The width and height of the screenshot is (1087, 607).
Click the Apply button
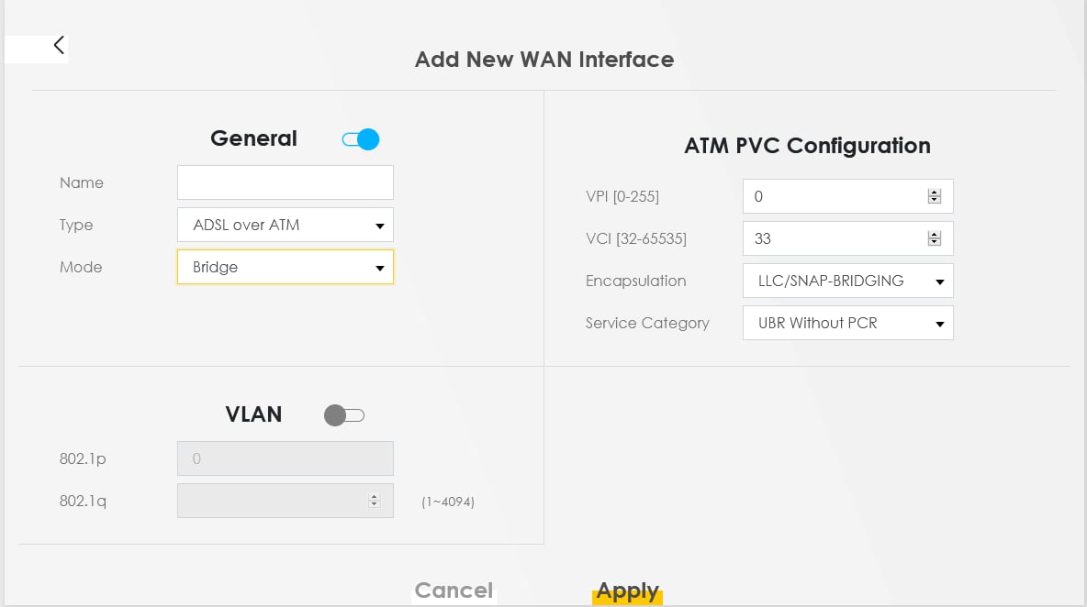(x=627, y=591)
